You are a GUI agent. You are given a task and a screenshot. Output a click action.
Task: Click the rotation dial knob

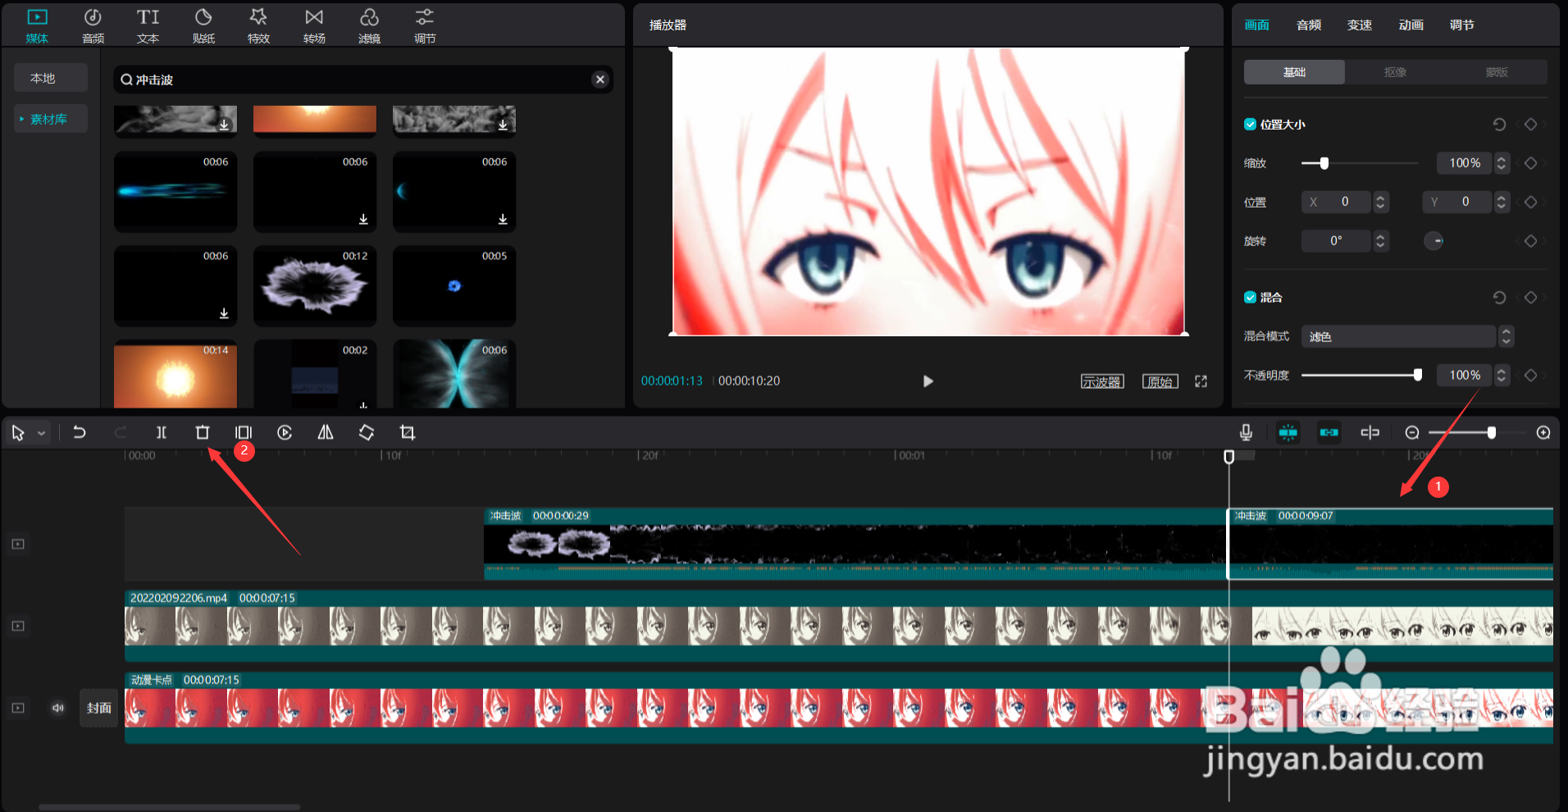click(1434, 241)
